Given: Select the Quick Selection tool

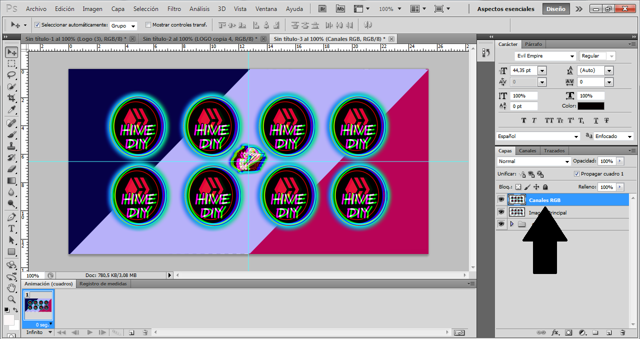Looking at the screenshot, I should (11, 86).
